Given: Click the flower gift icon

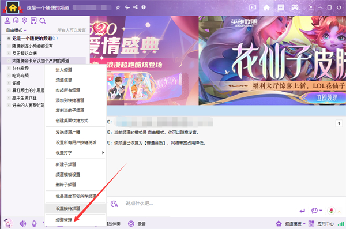Looking at the screenshot, I should click(x=331, y=211).
